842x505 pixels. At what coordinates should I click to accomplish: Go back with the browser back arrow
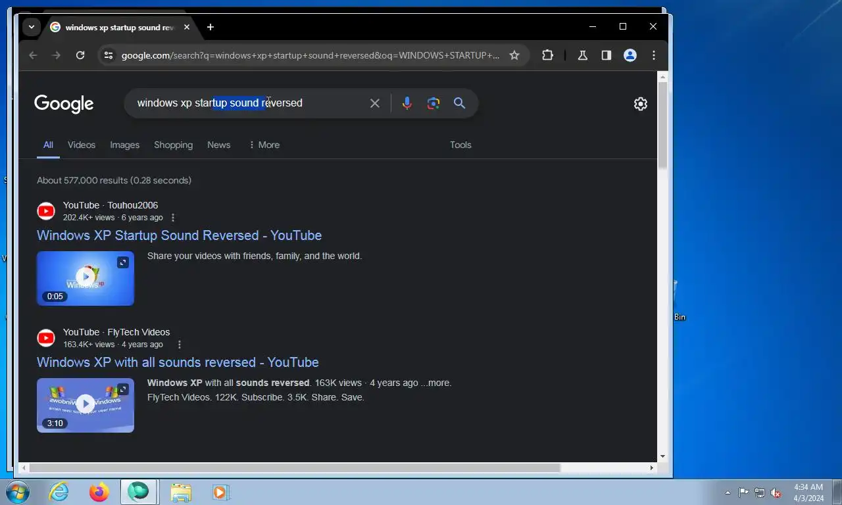tap(33, 55)
